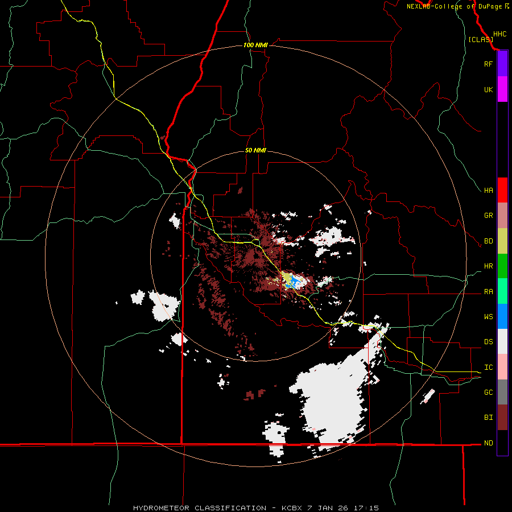The width and height of the screenshot is (512, 512).
Task: Click the GC gray legend swatch
Action: (502, 392)
